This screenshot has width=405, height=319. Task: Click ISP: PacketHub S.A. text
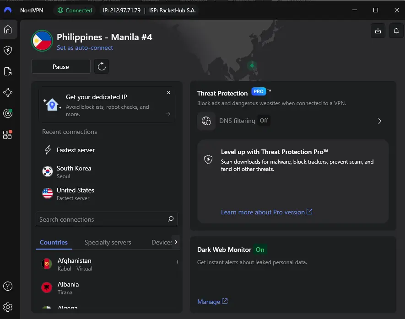[x=172, y=11]
